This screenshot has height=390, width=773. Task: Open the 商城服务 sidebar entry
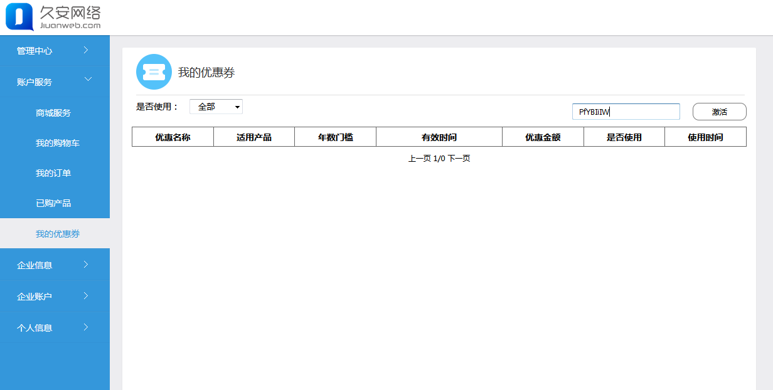tap(55, 112)
